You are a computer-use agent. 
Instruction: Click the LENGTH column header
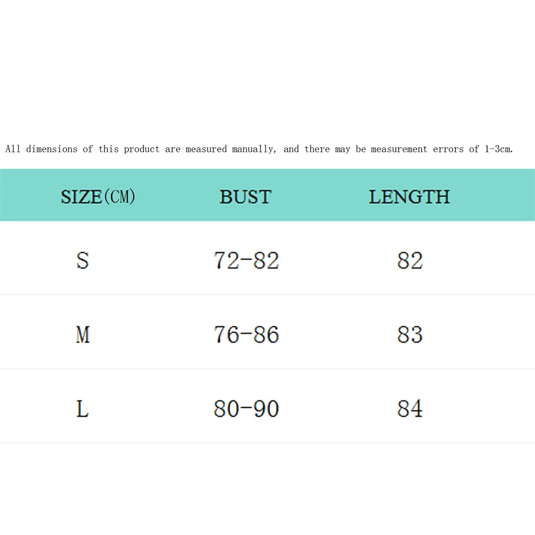pyautogui.click(x=409, y=197)
